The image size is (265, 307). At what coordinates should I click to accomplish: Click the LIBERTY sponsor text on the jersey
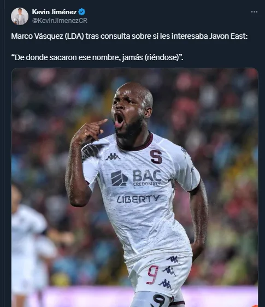(138, 199)
